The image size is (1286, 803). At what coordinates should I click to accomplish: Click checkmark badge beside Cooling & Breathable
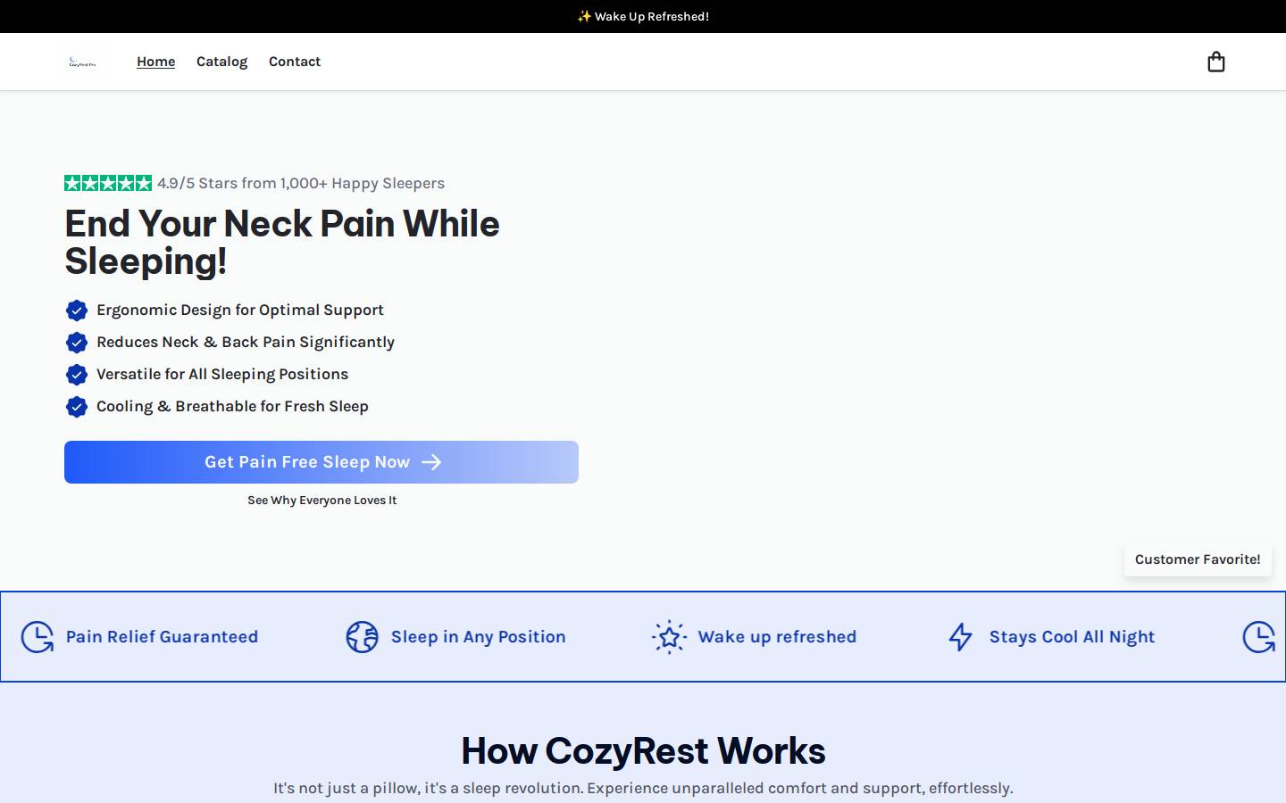click(77, 406)
